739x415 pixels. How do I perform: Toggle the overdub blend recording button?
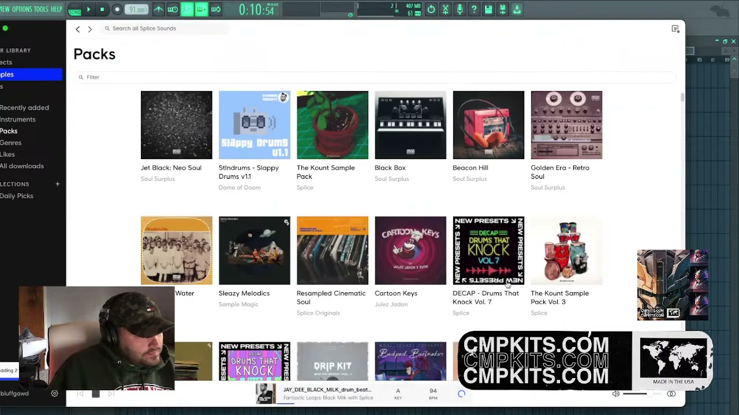coord(201,9)
